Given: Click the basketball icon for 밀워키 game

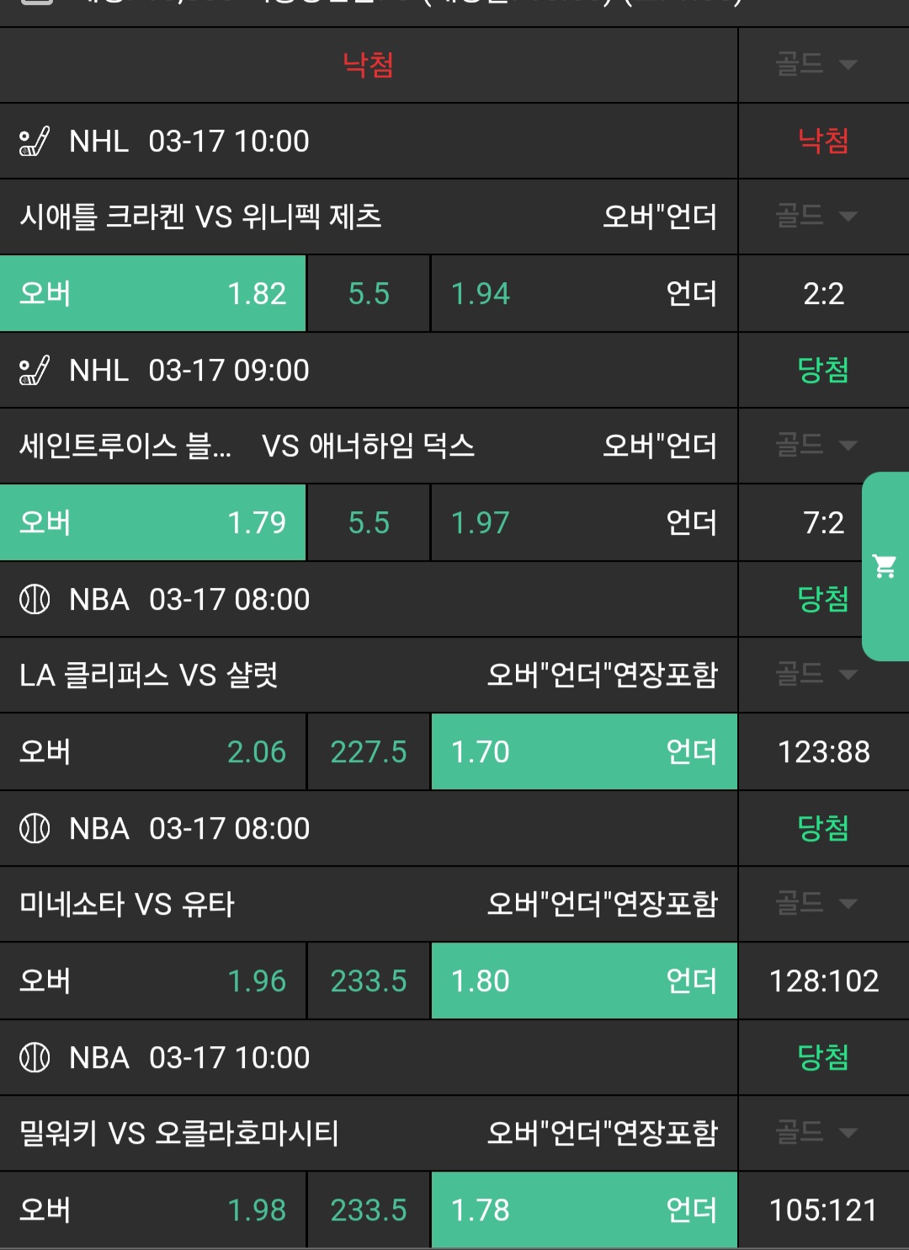Looking at the screenshot, I should (x=35, y=1058).
